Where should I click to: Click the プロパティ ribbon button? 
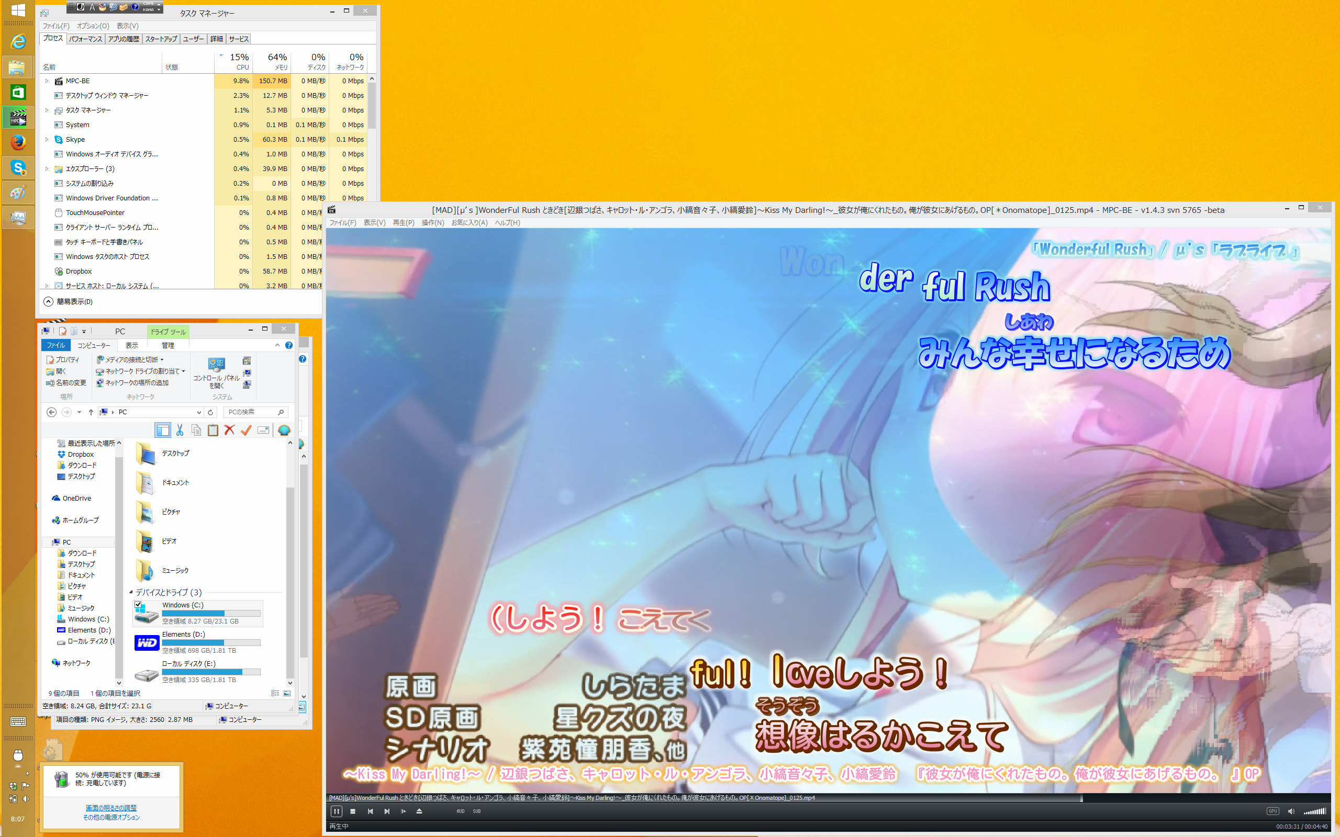[63, 359]
